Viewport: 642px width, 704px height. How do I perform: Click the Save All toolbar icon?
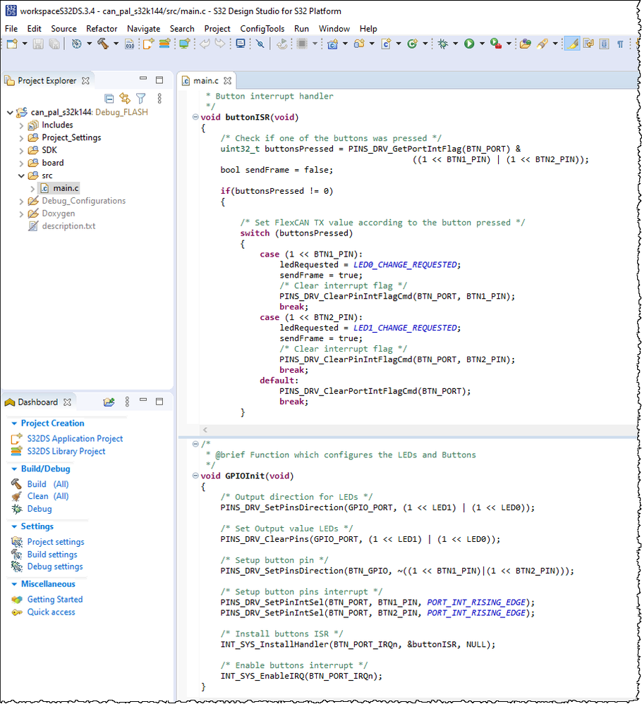tap(54, 44)
